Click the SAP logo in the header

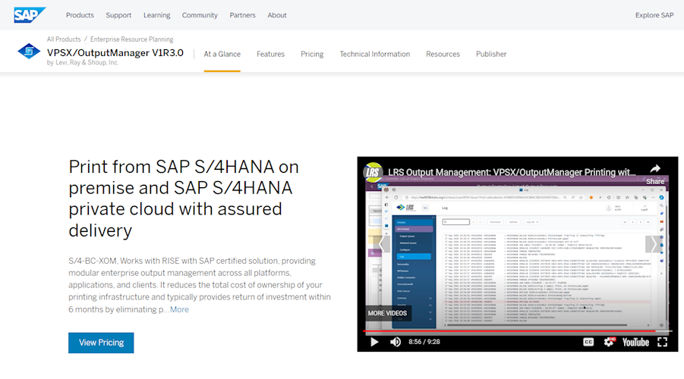click(30, 15)
